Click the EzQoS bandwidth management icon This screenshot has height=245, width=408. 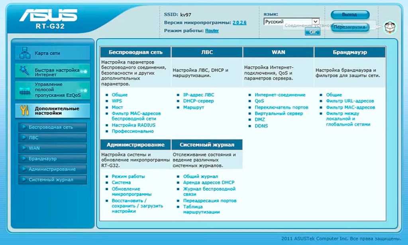coord(25,91)
